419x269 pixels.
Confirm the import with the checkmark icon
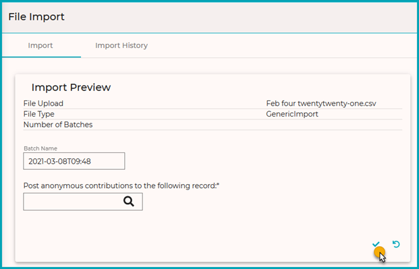tap(376, 244)
